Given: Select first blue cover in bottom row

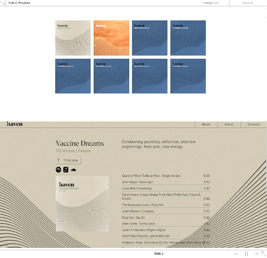Looking at the screenshot, I should point(73,76).
